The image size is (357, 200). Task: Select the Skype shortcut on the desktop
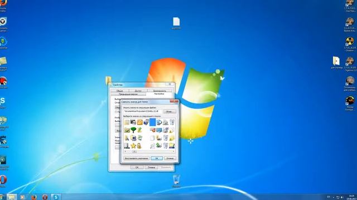coord(3,102)
